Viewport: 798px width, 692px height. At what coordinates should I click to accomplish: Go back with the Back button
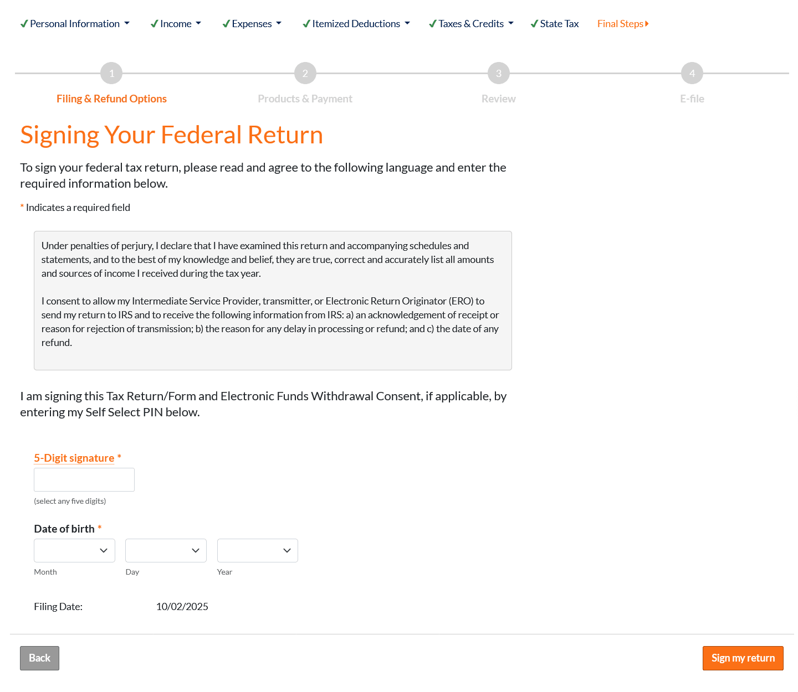coord(39,658)
